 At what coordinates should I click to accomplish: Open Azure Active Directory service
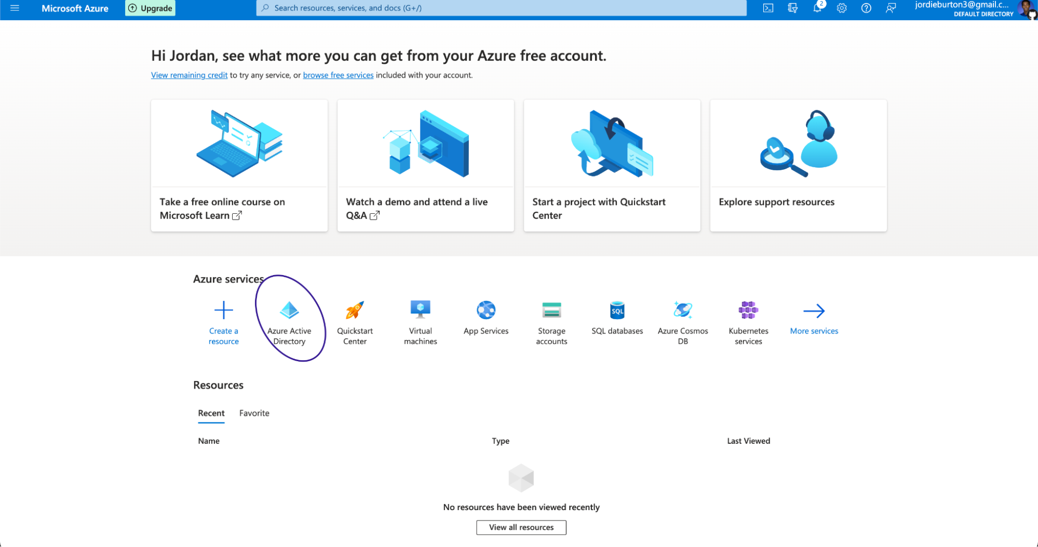(289, 322)
